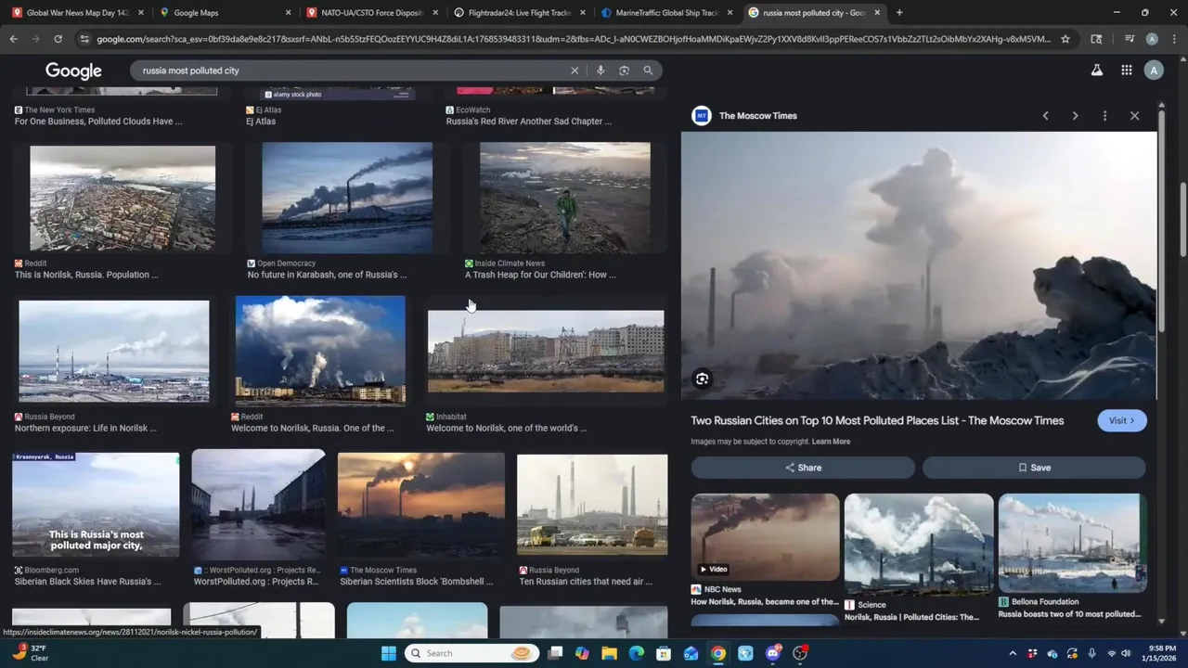Go back in browser history

click(13, 39)
